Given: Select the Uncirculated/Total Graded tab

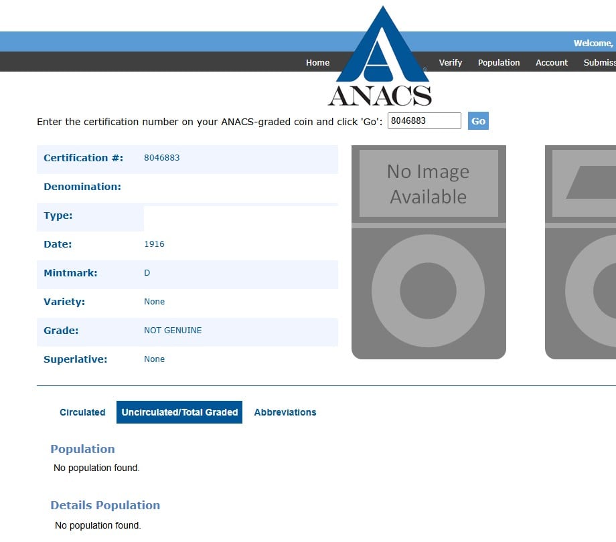Looking at the screenshot, I should coord(179,412).
